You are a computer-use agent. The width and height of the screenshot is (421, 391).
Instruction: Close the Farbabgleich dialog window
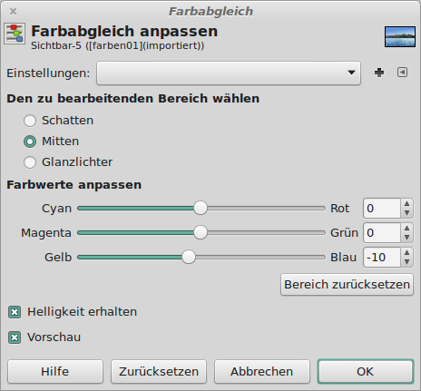point(13,12)
